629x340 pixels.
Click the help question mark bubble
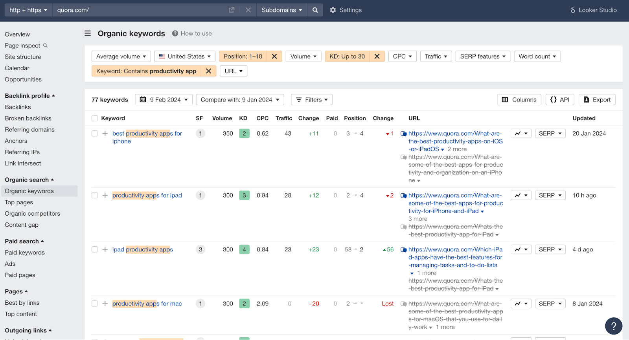click(613, 326)
